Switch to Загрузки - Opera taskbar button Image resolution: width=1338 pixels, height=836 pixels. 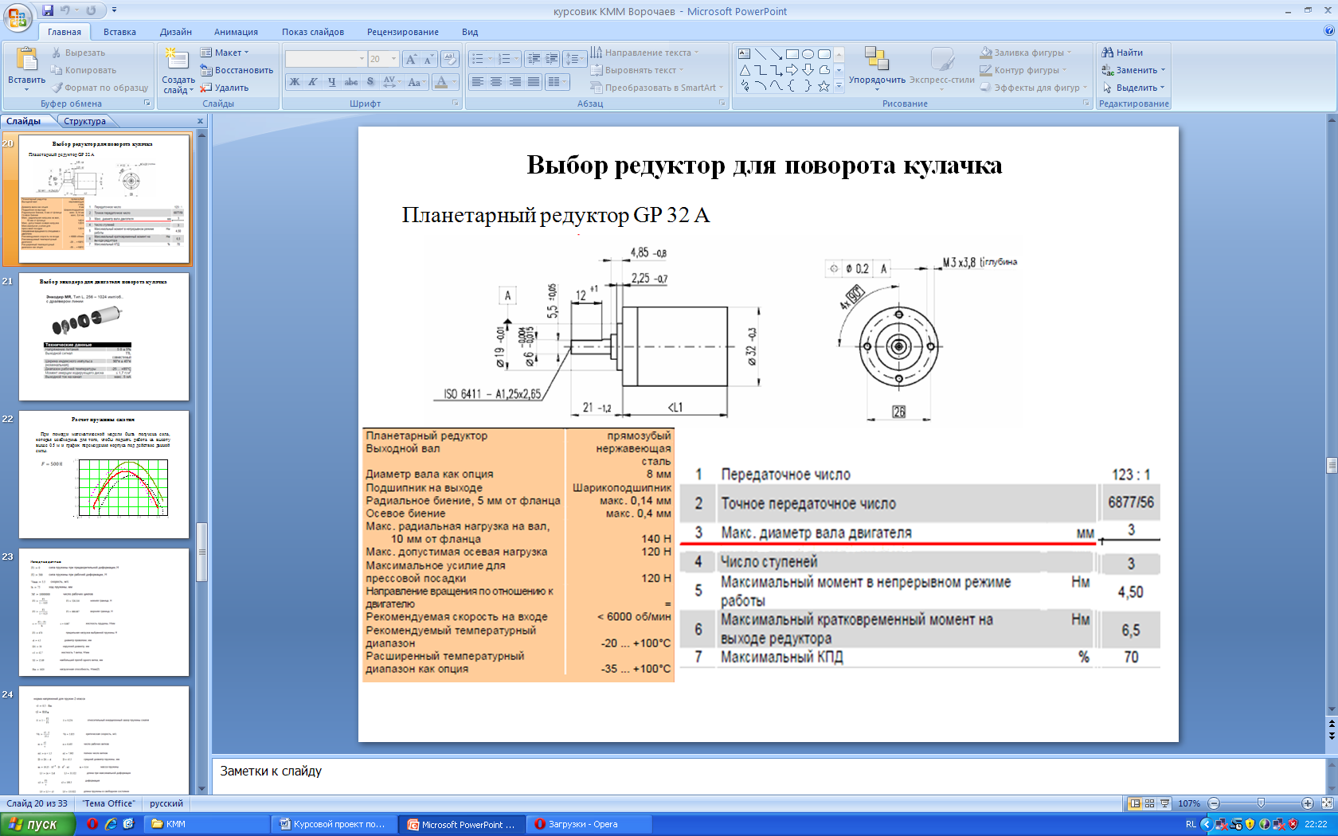click(590, 824)
